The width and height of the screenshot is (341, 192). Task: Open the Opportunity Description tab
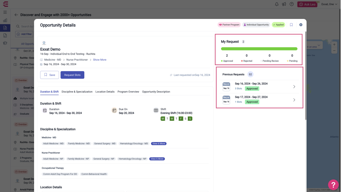coord(156,92)
